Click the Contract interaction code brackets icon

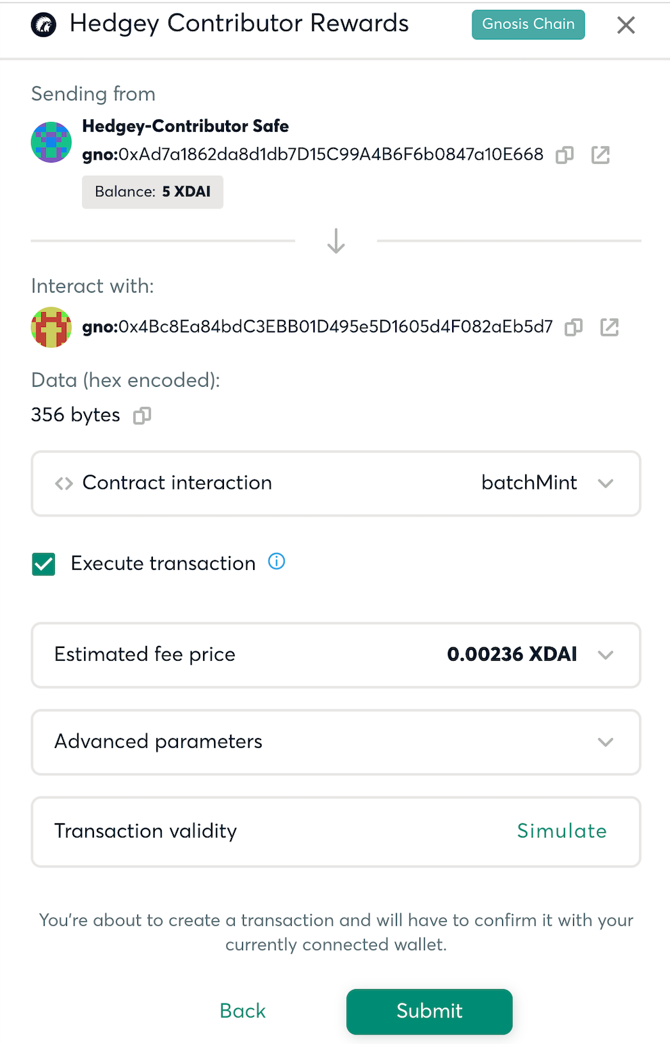pyautogui.click(x=64, y=483)
